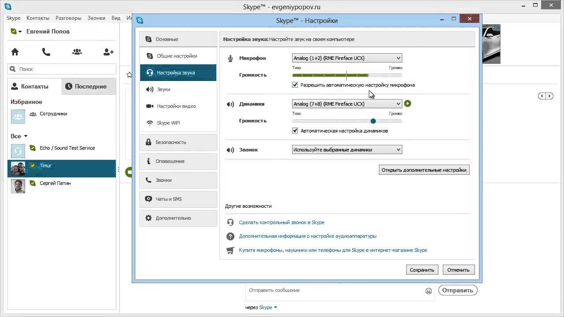This screenshot has width=564, height=317.
Task: Click Евгений Попов status icon
Action: (14, 32)
